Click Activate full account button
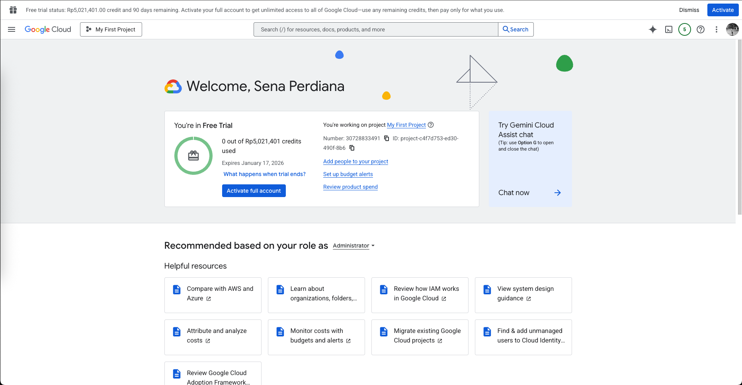 (254, 191)
